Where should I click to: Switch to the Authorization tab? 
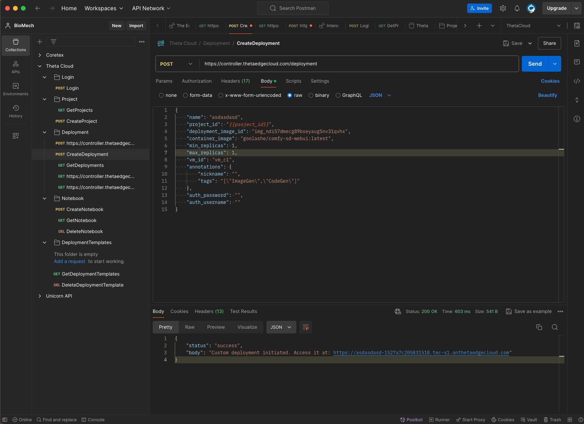point(197,81)
